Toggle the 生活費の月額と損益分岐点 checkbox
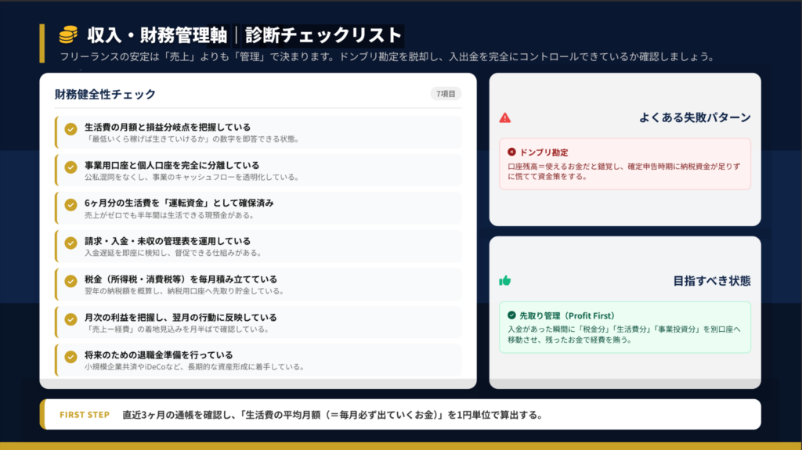 tap(70, 130)
